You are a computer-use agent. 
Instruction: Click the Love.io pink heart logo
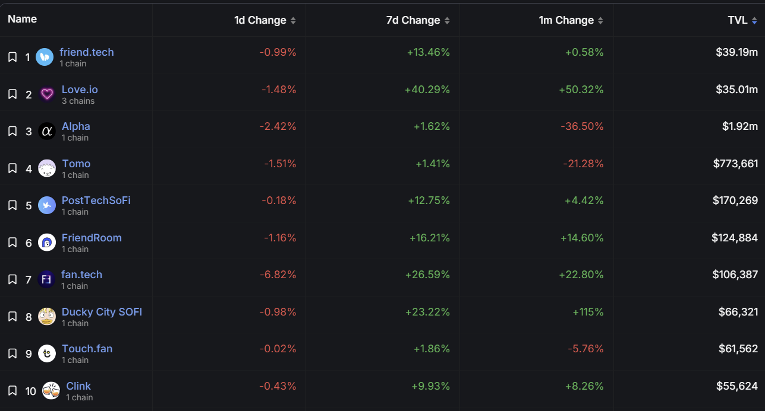click(47, 94)
